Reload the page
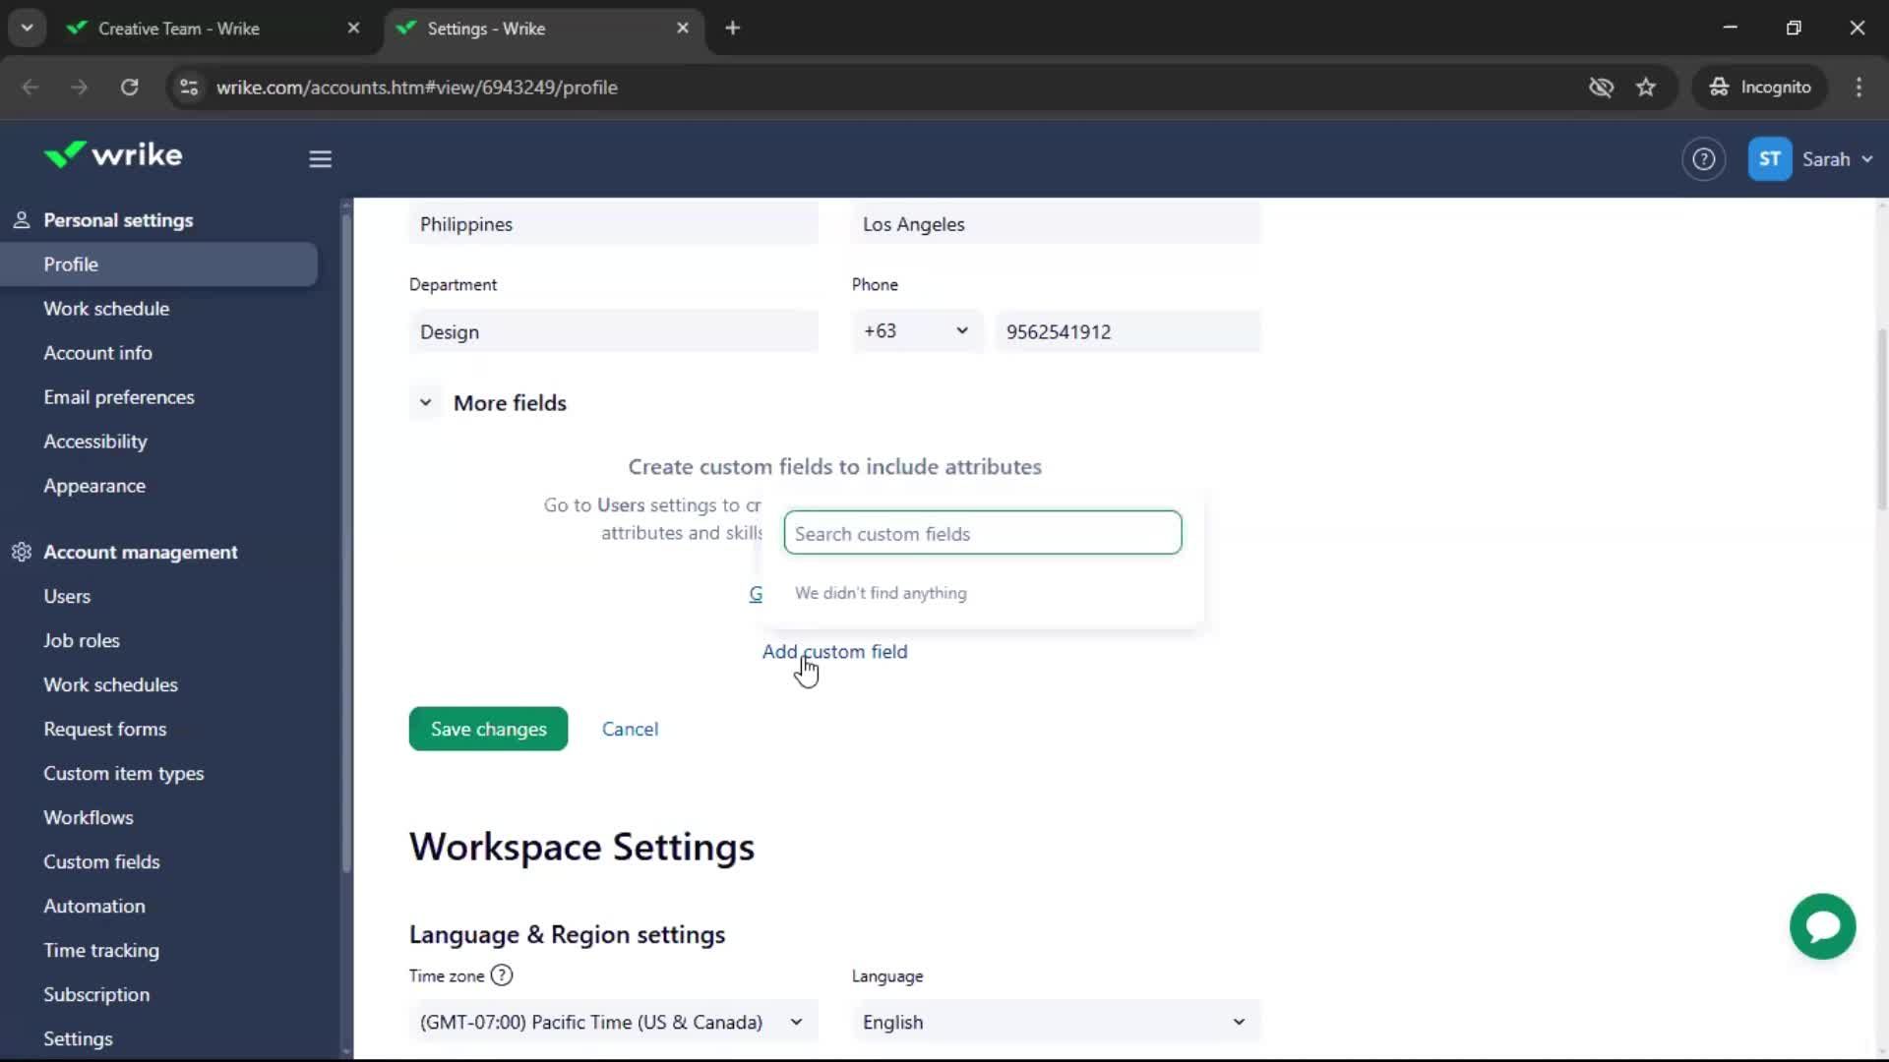The height and width of the screenshot is (1062, 1889). 129,88
